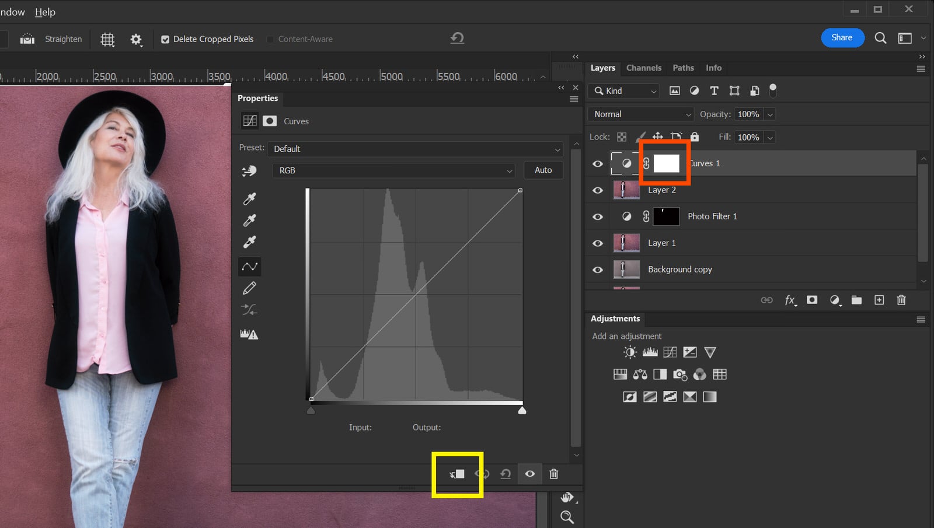Smooth the curve values

(249, 310)
